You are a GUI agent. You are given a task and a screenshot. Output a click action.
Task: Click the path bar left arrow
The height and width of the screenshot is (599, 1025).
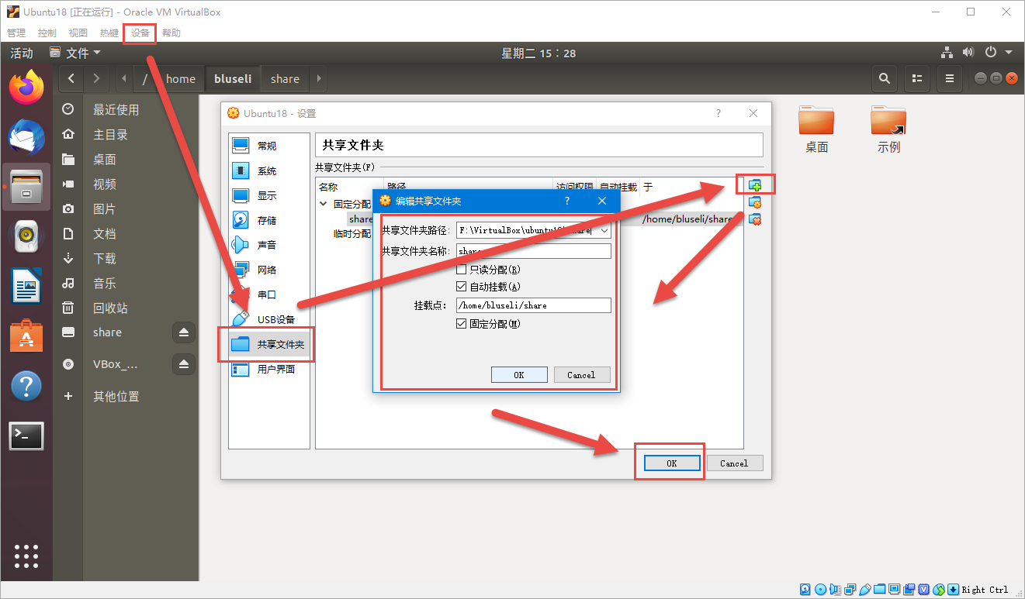tap(124, 78)
